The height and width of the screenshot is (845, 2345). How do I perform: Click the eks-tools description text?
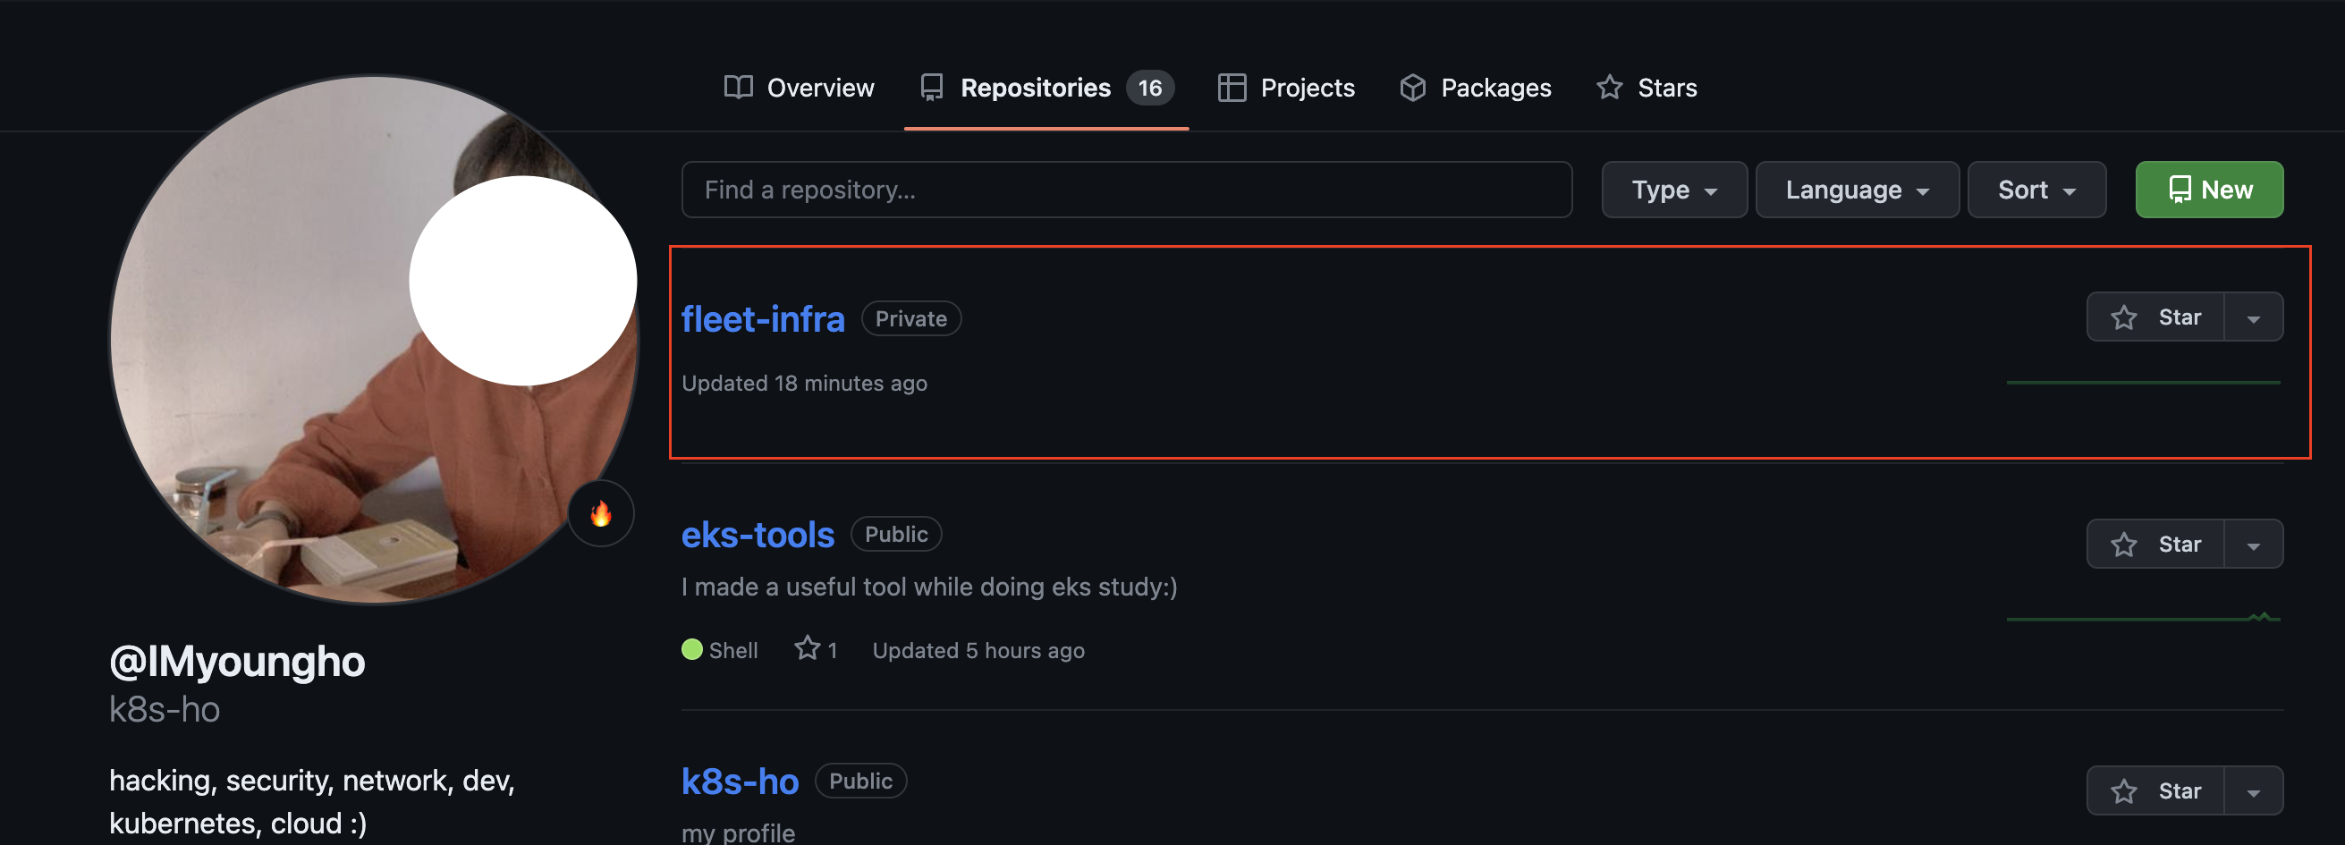[x=929, y=587]
